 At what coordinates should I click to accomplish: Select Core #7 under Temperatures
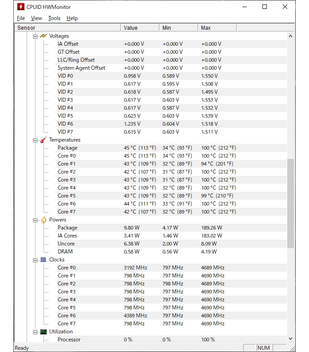[x=172, y=212]
